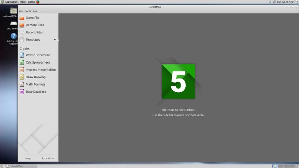
Task: Open the home folder desktop icon
Action: [13, 11]
